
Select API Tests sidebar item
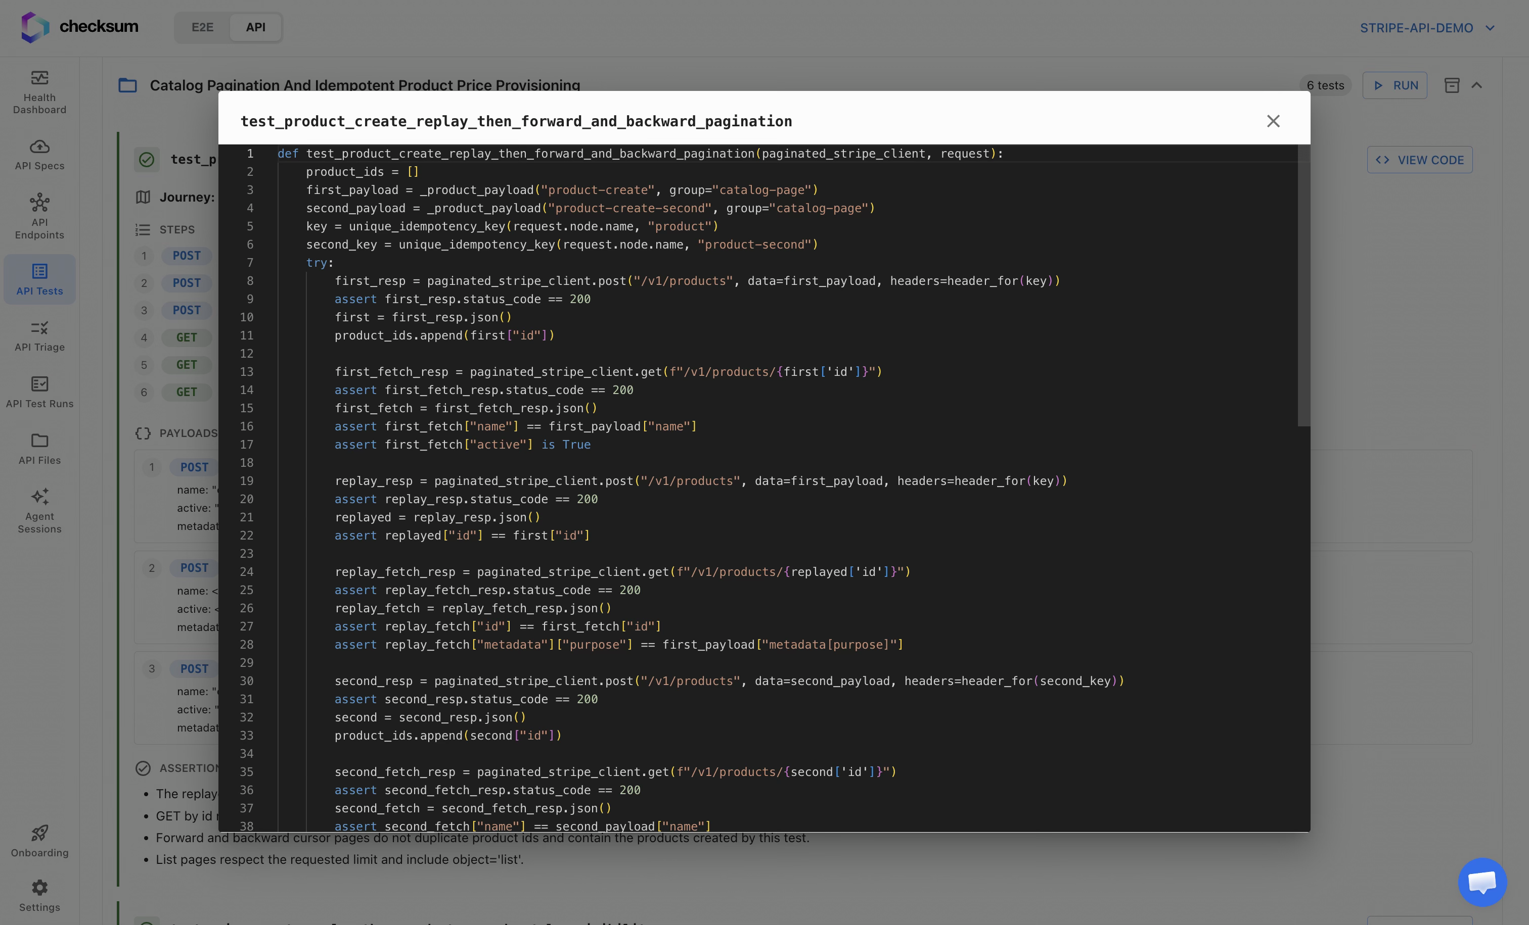(x=40, y=279)
